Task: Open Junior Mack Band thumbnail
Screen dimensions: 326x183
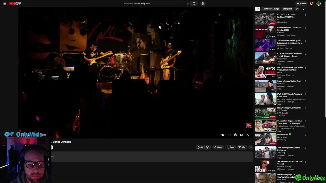Action: point(266,45)
